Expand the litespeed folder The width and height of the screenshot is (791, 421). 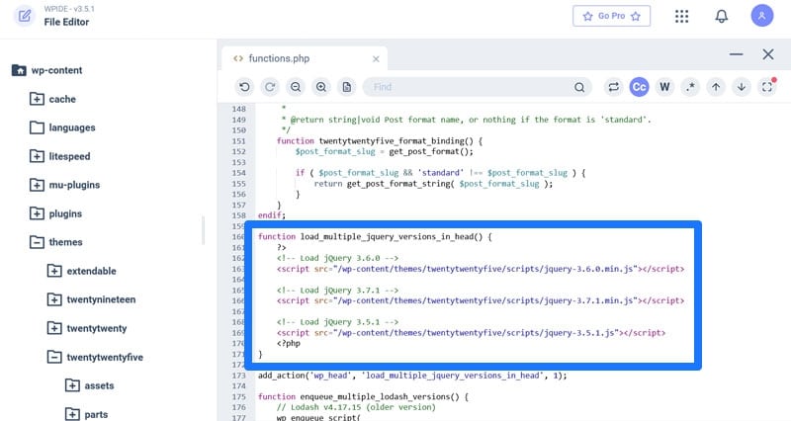point(37,156)
